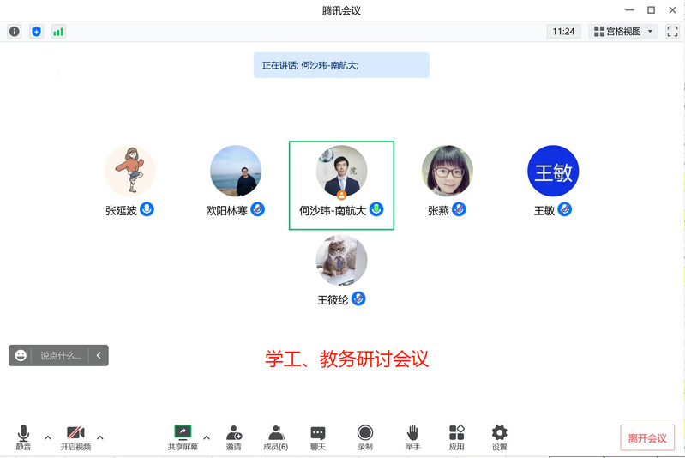Click the 邀请 invite icon
This screenshot has width=685, height=458.
point(233,437)
